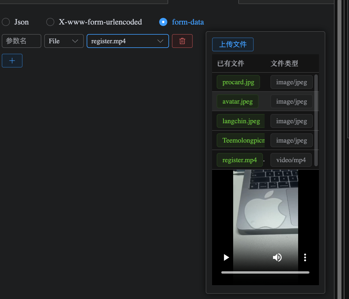
Task: Click the 上传文件 upload button
Action: click(x=233, y=44)
